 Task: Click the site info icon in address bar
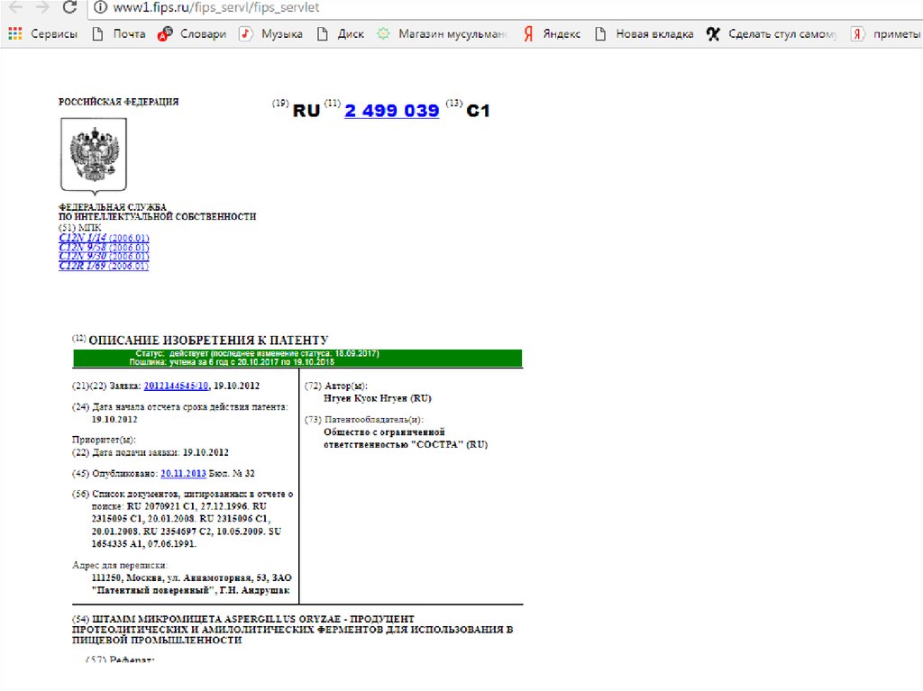click(97, 7)
